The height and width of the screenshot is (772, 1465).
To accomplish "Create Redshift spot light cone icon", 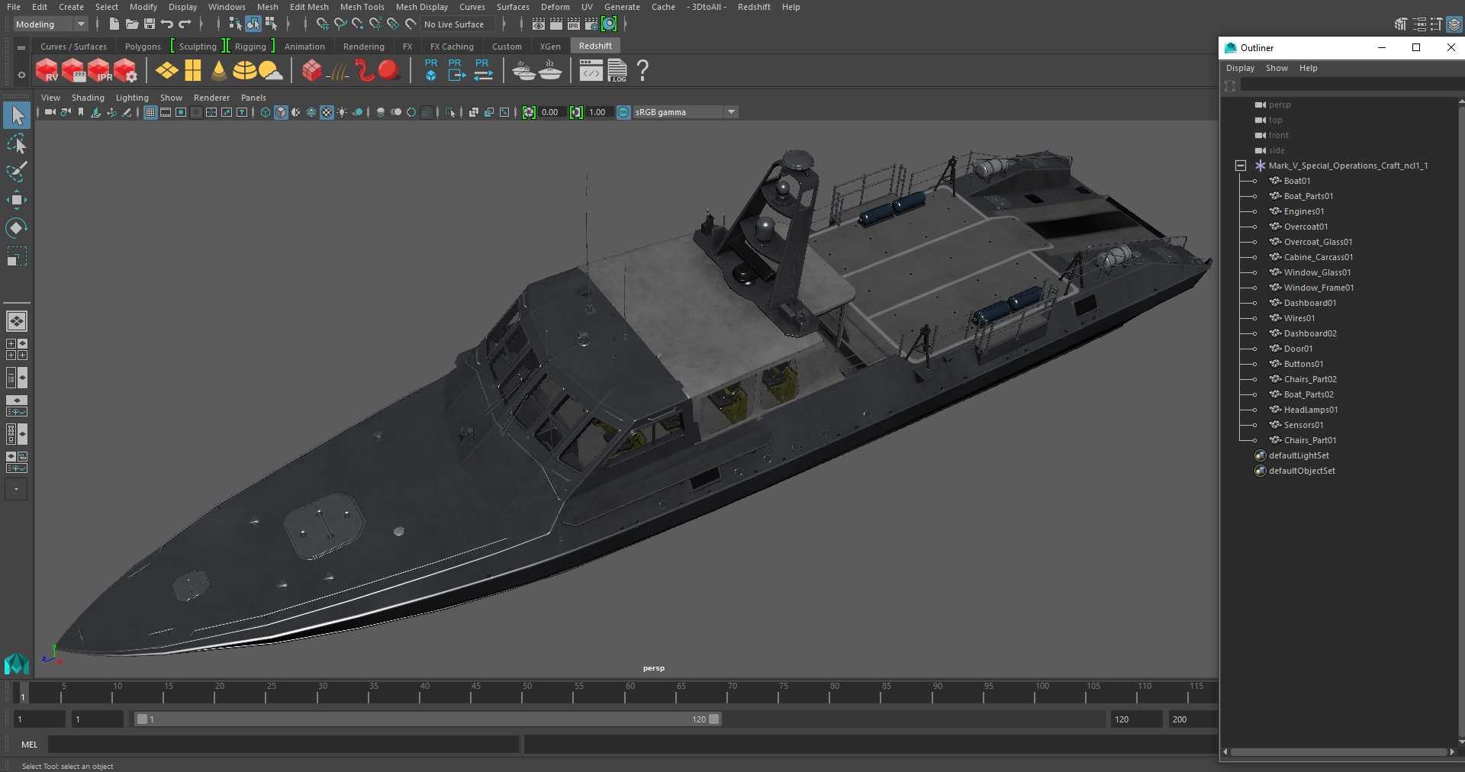I will tap(219, 71).
